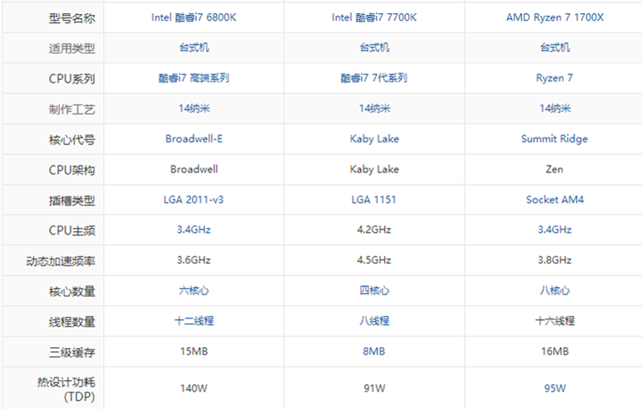Image resolution: width=642 pixels, height=409 pixels.
Task: Select the 酷睿i7 高端系列 series link
Action: (x=194, y=78)
